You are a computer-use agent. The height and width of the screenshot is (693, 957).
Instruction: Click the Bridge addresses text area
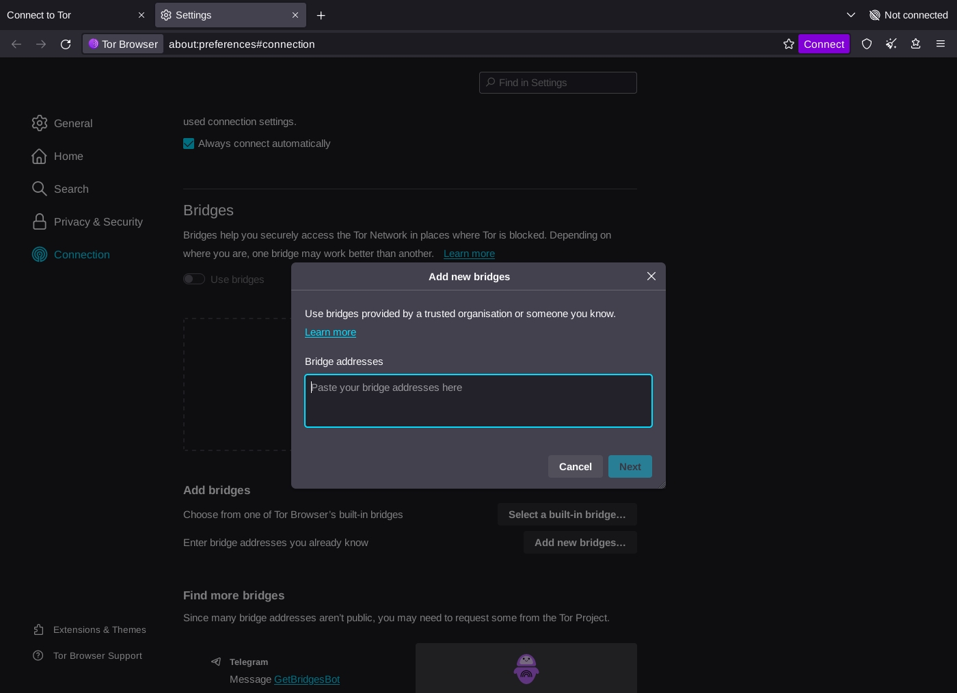[478, 400]
